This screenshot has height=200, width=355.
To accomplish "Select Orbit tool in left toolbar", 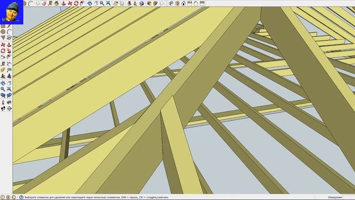I will click(x=3, y=83).
